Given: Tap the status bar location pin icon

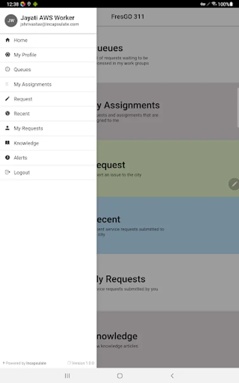Looking at the screenshot, I should (29, 4).
